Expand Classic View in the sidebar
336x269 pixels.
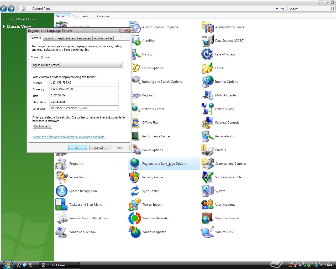click(x=4, y=26)
